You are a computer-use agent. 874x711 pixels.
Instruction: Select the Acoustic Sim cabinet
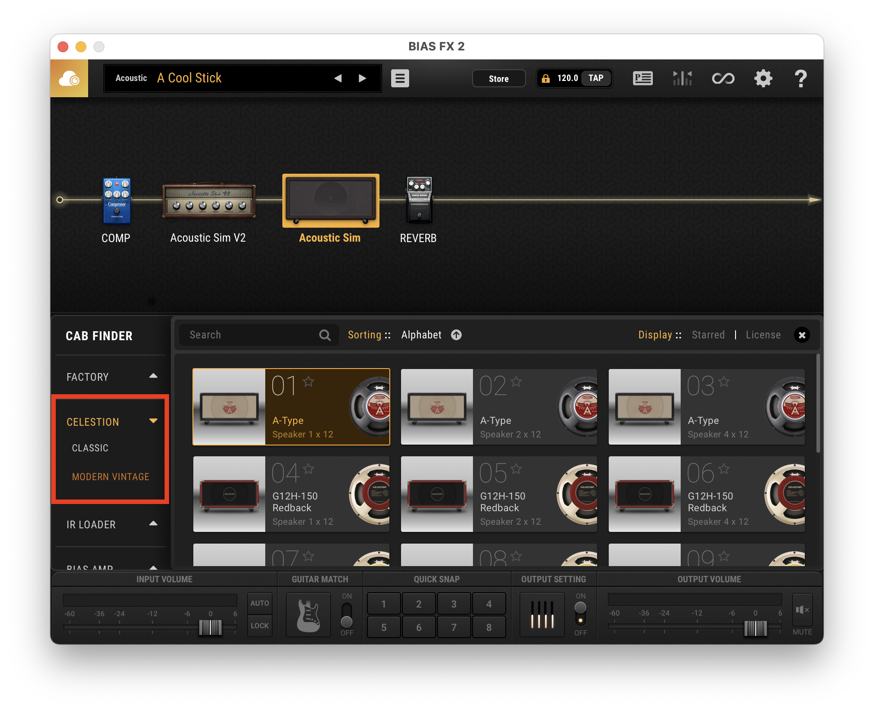tap(331, 201)
